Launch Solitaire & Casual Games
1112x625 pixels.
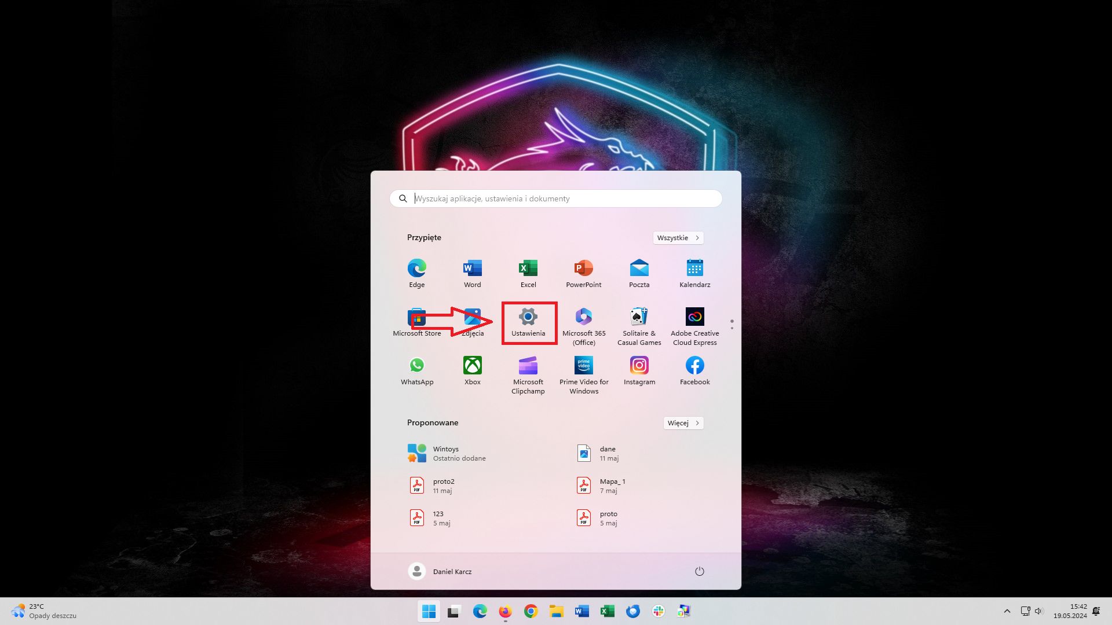tap(639, 317)
